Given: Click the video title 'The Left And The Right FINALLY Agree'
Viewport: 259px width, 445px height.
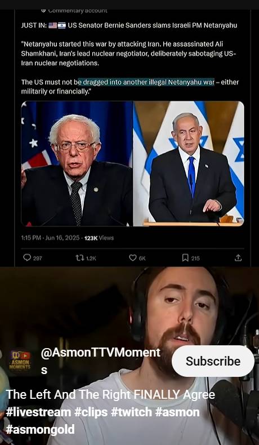Looking at the screenshot, I should pos(110,394).
